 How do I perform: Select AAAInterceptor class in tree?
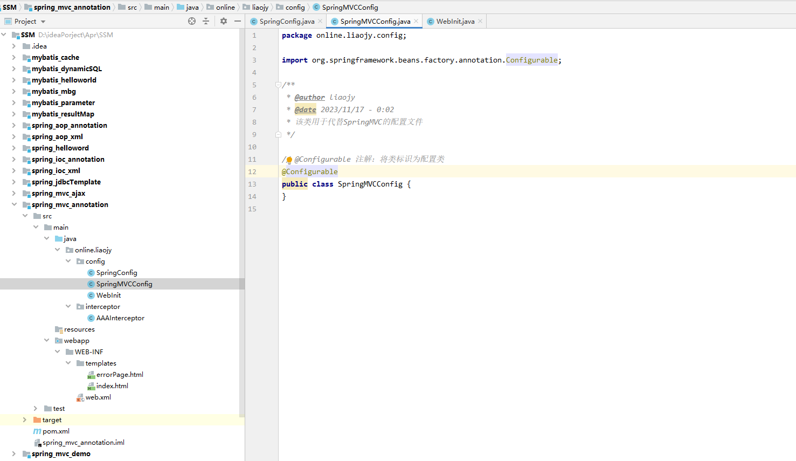point(120,318)
